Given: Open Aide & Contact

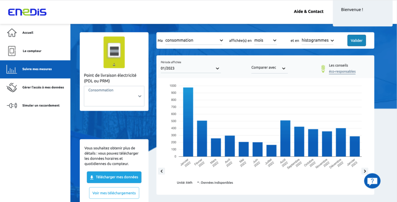Looking at the screenshot, I should point(309,11).
